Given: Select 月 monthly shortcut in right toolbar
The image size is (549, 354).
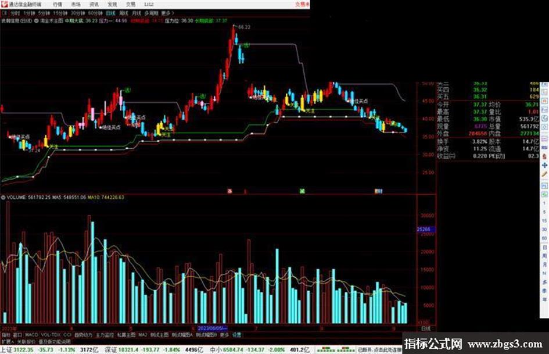Looking at the screenshot, I should coord(544,264).
